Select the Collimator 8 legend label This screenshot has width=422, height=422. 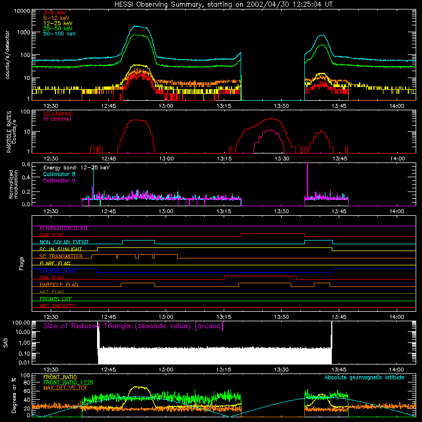click(x=59, y=174)
